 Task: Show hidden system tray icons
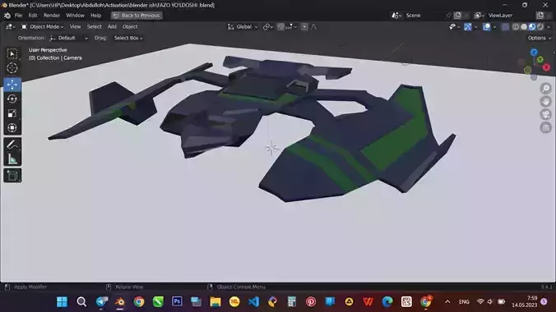pos(447,301)
